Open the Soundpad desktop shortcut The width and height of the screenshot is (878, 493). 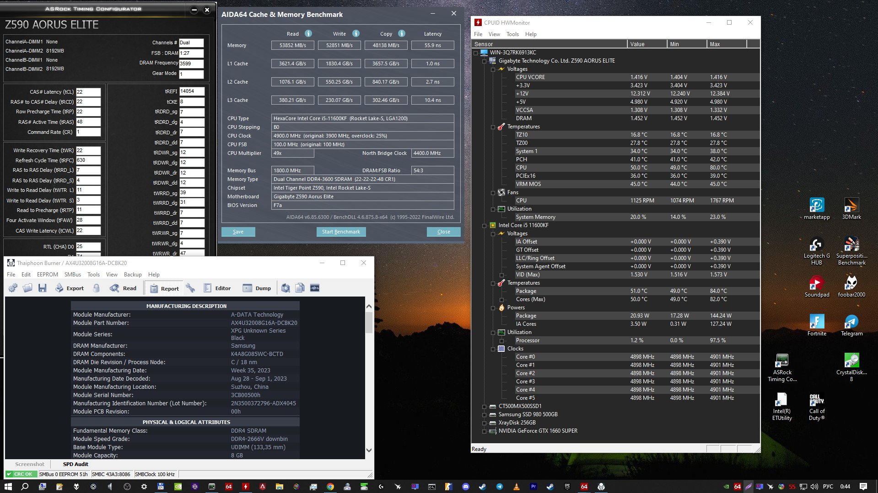pos(817,286)
